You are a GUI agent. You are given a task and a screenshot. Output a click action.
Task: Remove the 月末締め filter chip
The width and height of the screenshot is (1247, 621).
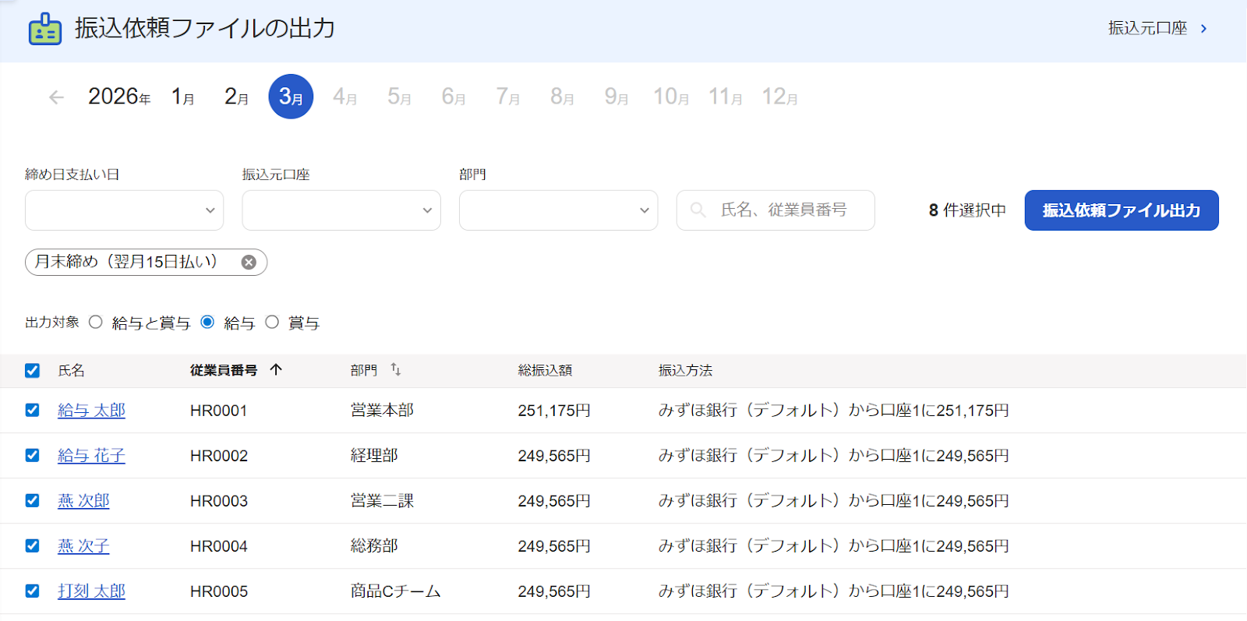point(249,263)
